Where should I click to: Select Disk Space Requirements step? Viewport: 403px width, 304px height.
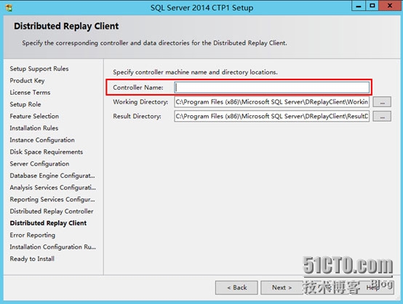(47, 152)
